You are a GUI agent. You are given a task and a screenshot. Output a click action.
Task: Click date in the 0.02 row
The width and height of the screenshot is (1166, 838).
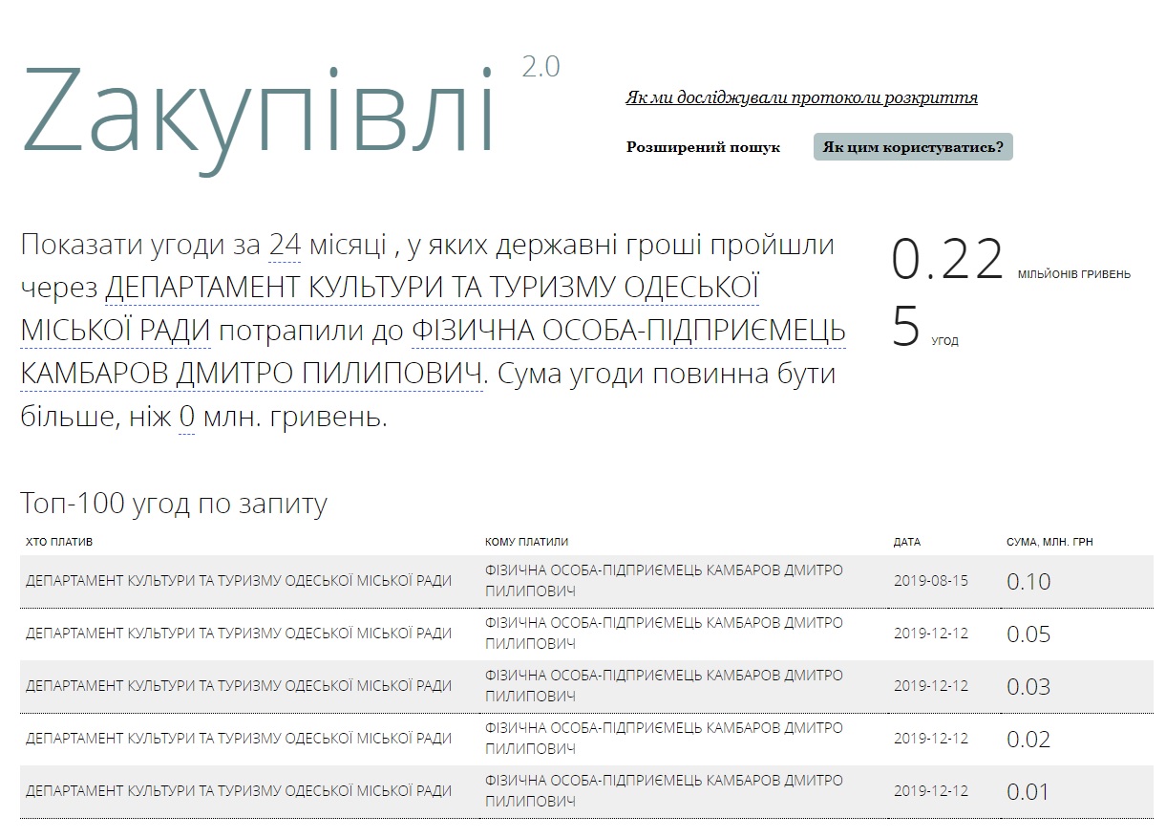930,739
